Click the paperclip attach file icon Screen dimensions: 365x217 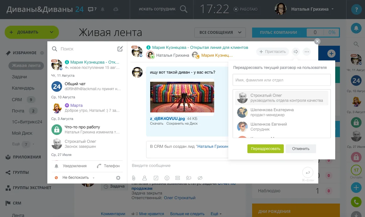[x=134, y=178]
